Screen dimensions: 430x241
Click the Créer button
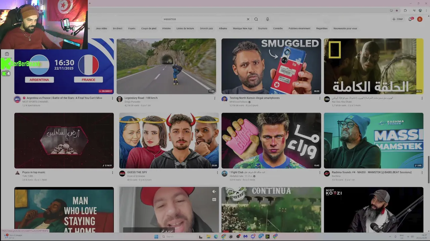point(397,19)
